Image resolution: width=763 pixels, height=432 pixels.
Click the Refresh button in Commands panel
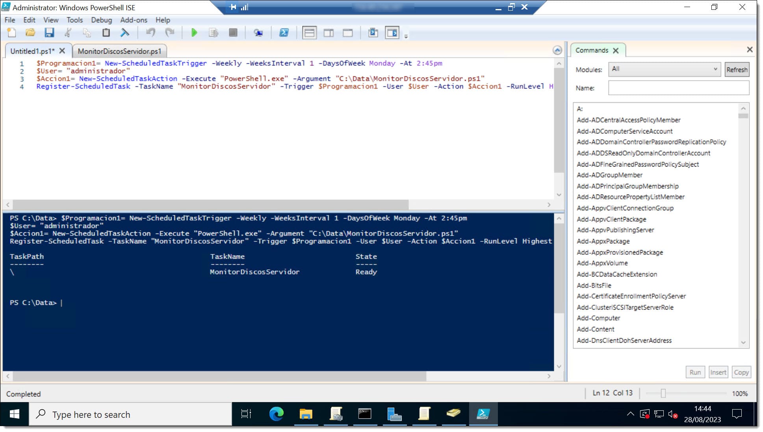736,69
